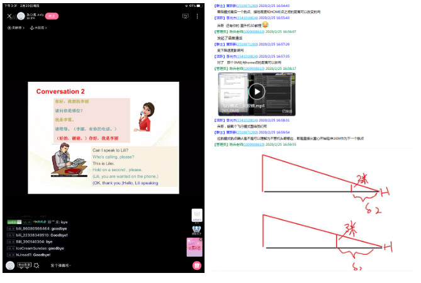The image size is (421, 283).
Task: Toggle the danmaku settings icon next to the fan badge
Action: [x=37, y=265]
